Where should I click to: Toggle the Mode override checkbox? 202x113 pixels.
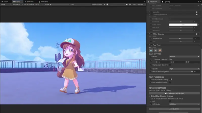[x=151, y=57]
